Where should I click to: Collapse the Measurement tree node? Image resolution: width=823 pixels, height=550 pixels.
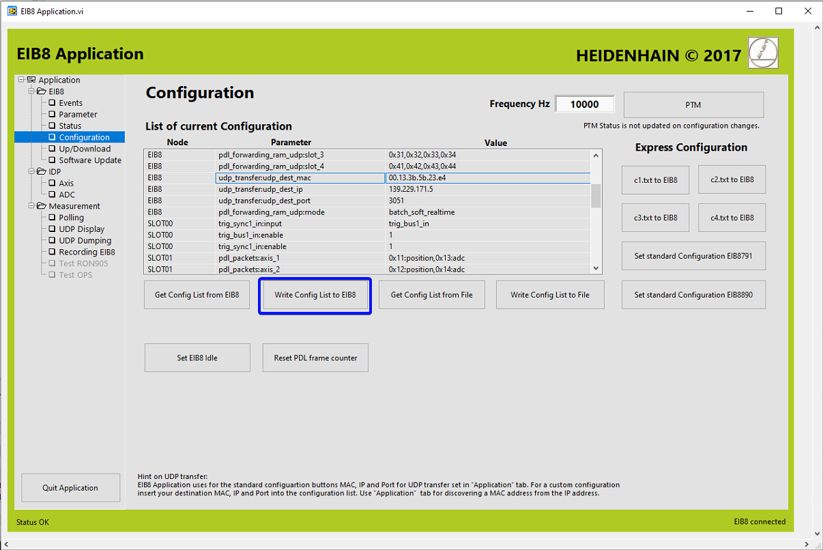[x=31, y=206]
